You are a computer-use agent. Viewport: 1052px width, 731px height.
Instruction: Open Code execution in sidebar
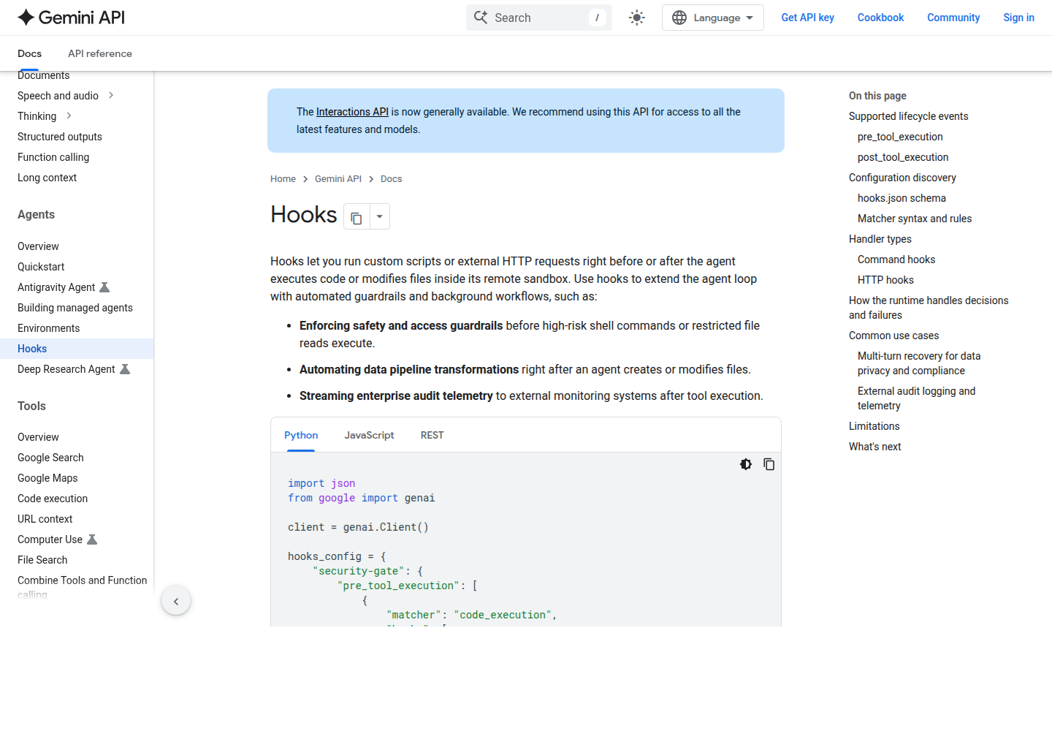53,499
